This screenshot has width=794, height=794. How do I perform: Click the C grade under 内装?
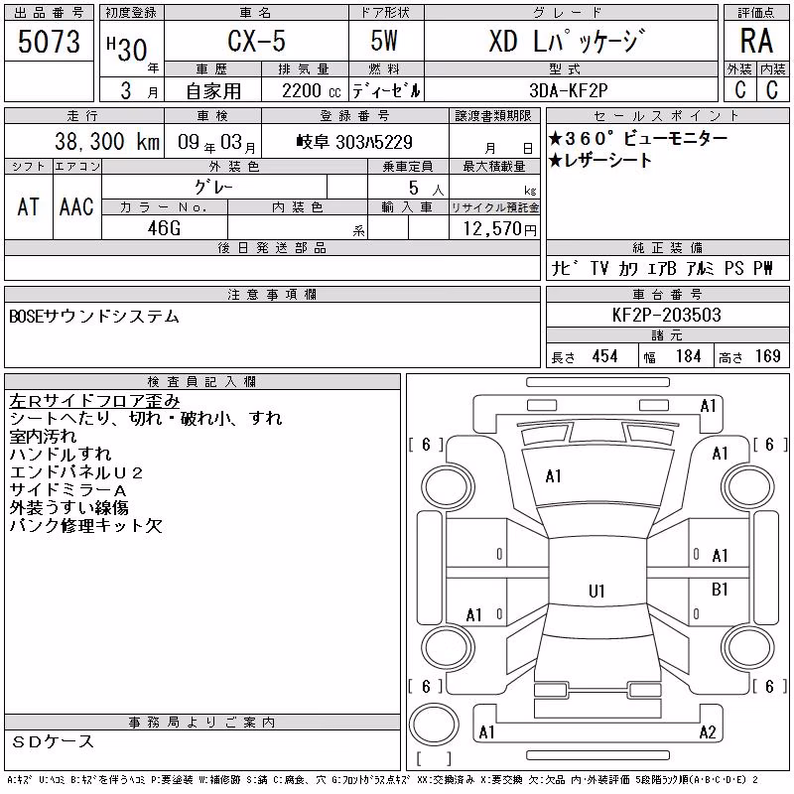[772, 89]
